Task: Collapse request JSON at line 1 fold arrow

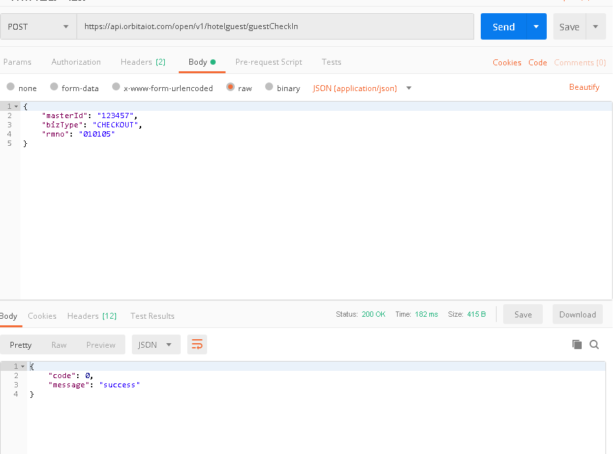Action: 16,106
